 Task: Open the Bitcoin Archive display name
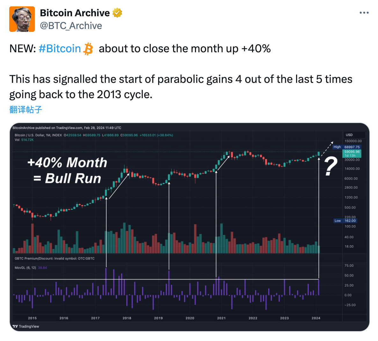[75, 13]
